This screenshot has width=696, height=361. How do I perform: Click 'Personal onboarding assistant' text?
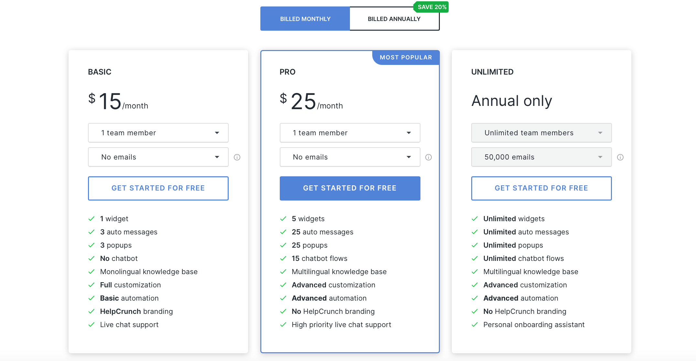pyautogui.click(x=534, y=325)
